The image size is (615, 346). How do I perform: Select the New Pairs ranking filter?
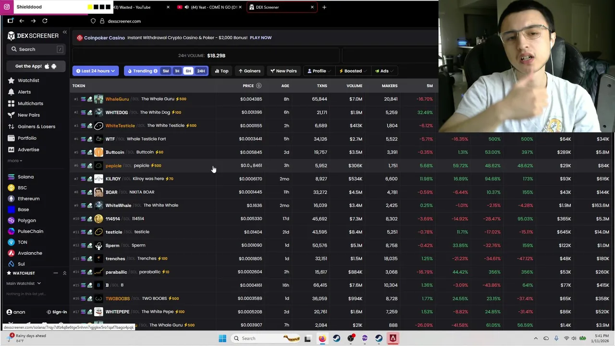(x=283, y=71)
